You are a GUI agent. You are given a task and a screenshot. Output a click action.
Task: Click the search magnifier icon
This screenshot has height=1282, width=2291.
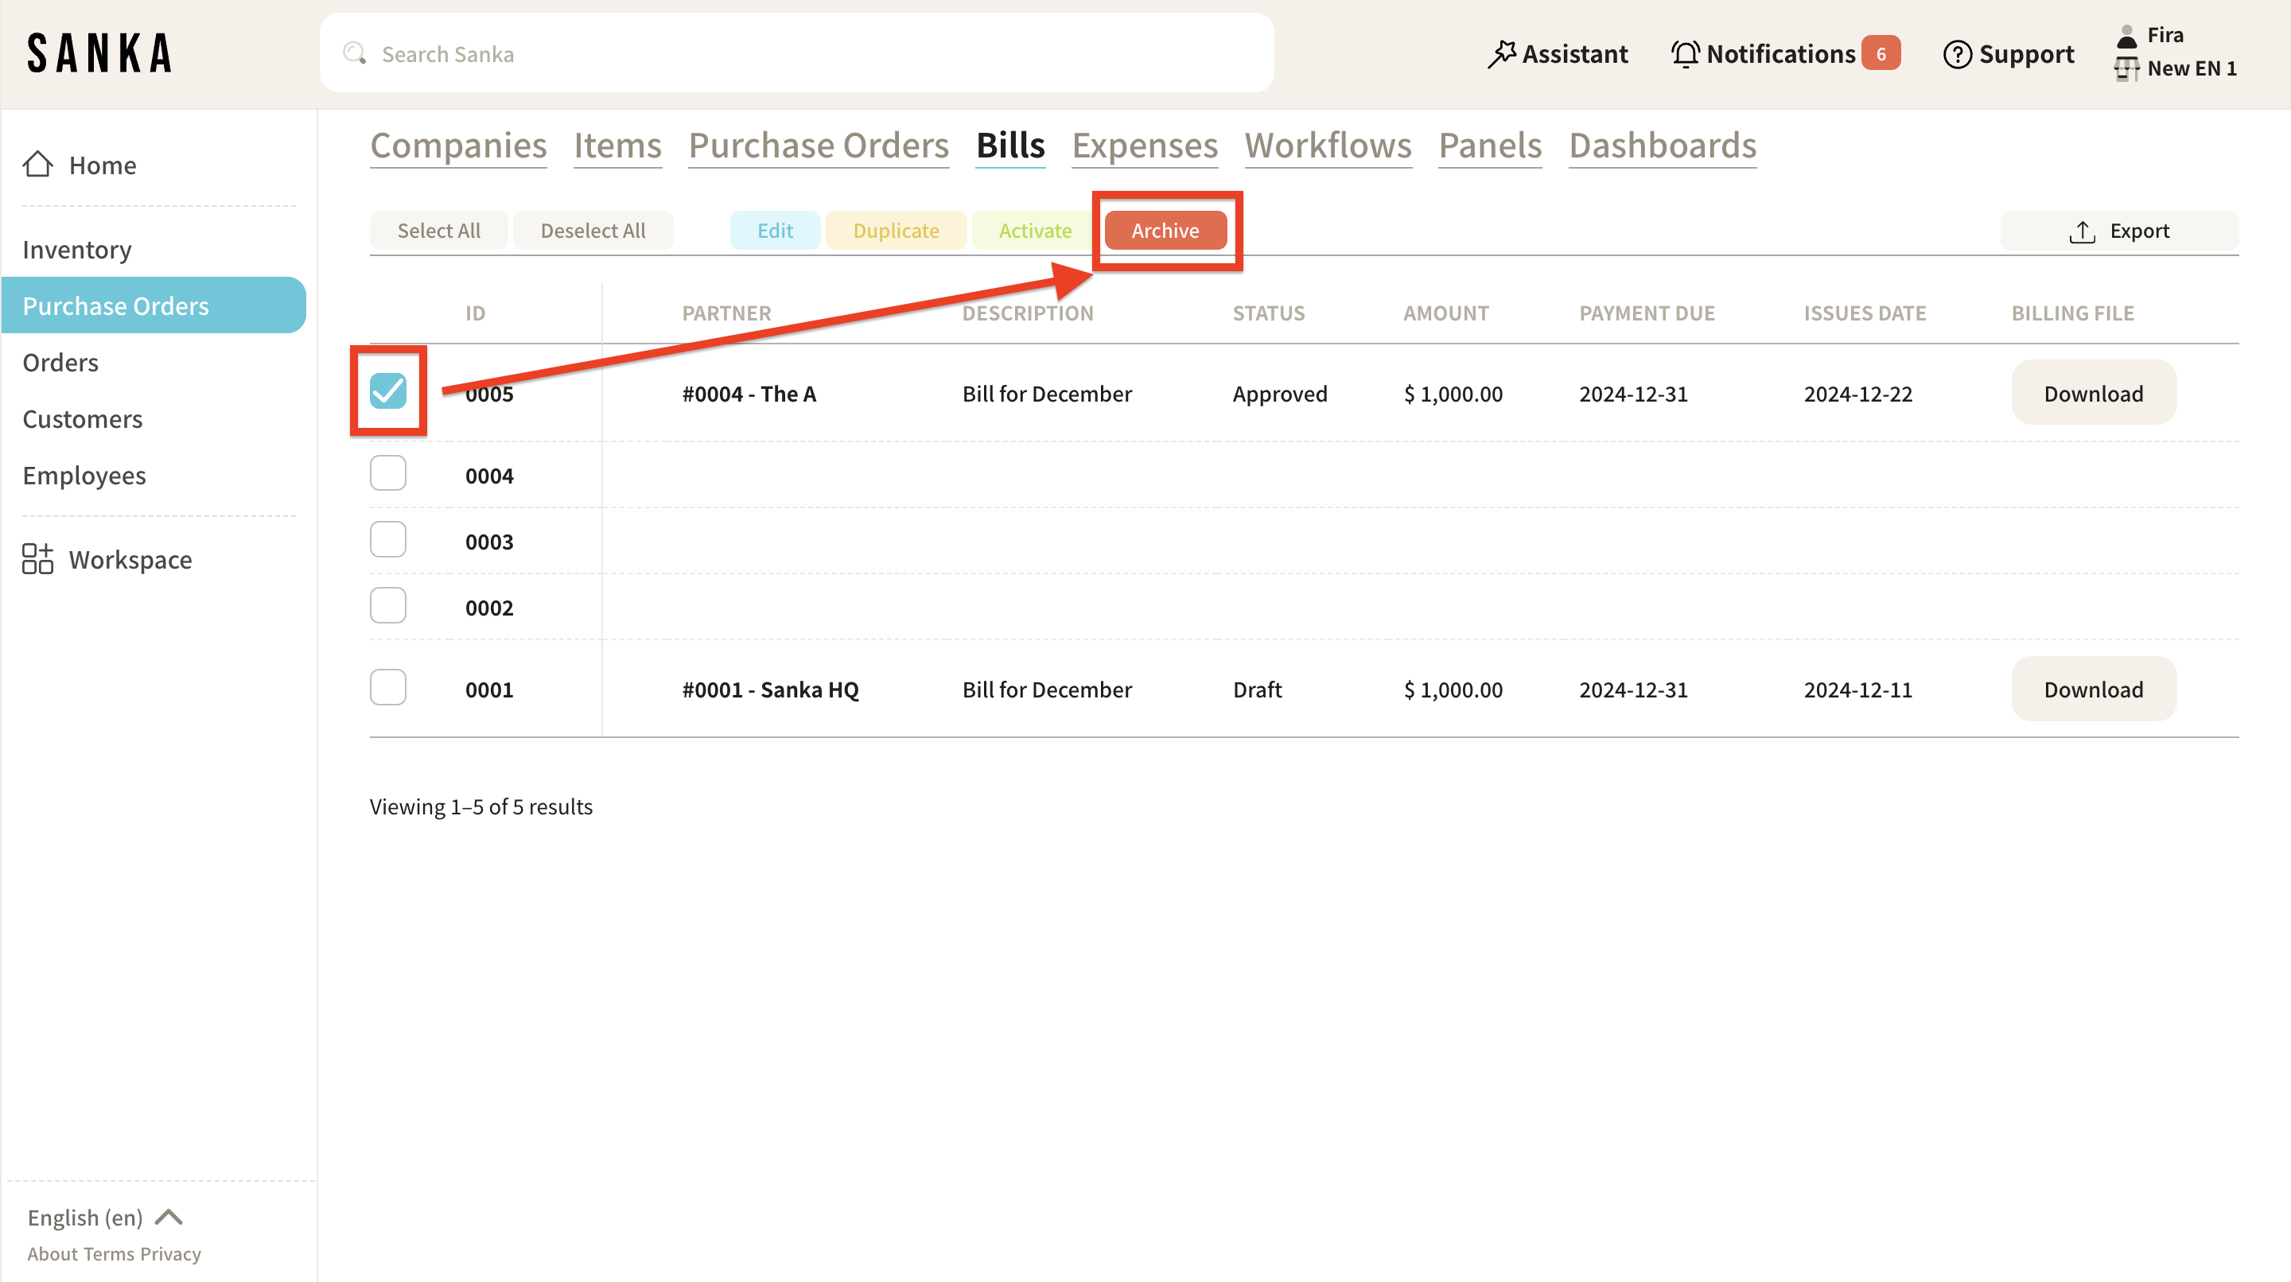355,54
